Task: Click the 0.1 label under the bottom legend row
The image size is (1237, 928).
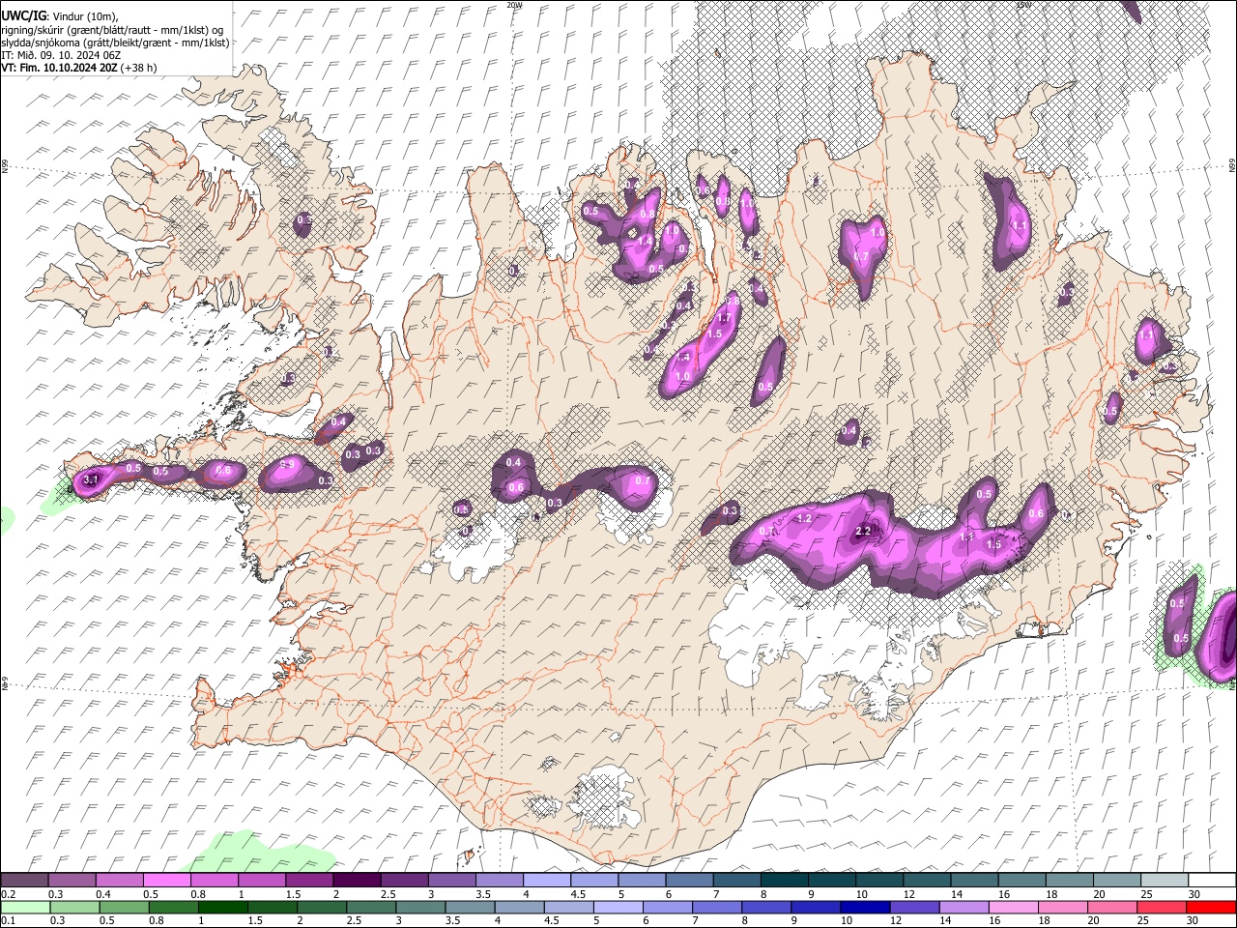Action: point(8,920)
